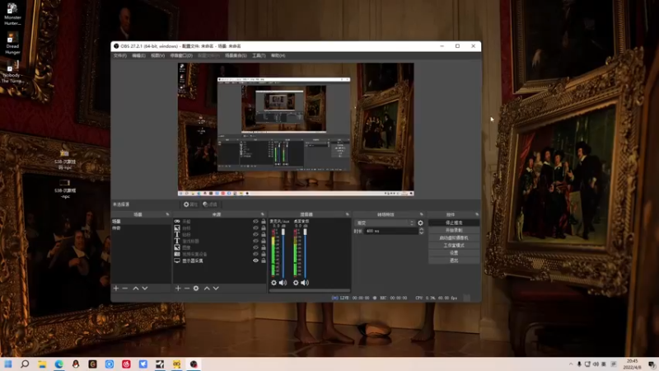Click the Audio Mixer horizontal scrollbar

tap(310, 290)
